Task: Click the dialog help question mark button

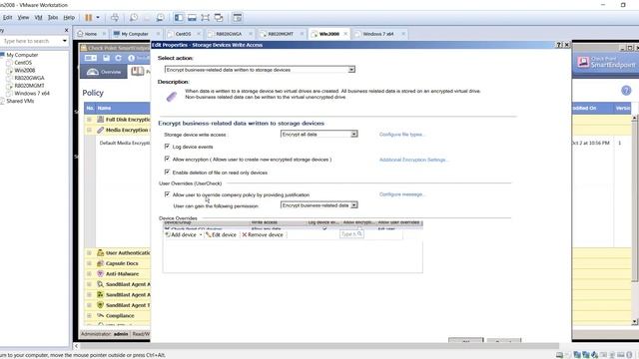Action: 559,45
